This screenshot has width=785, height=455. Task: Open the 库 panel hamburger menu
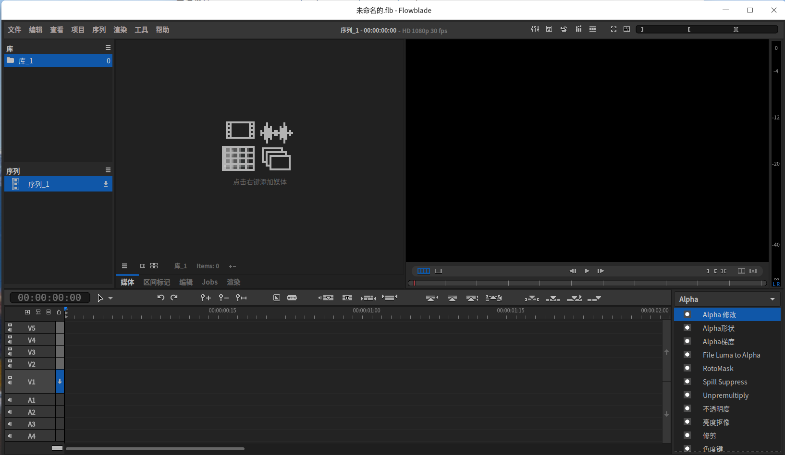click(x=108, y=48)
